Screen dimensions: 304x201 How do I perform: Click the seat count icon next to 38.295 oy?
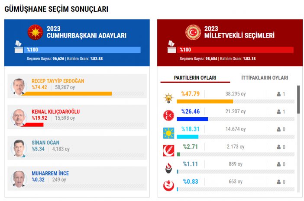click(x=279, y=94)
